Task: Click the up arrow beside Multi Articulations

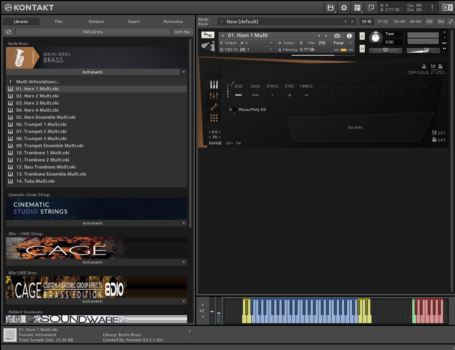Action: click(x=10, y=82)
